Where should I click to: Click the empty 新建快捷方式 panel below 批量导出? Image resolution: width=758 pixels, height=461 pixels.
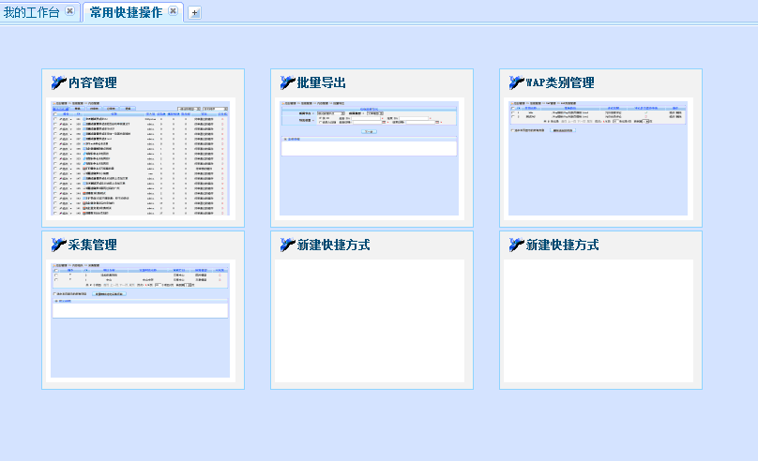[x=370, y=320]
